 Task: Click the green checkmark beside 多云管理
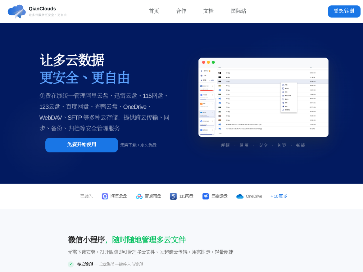(x=71, y=264)
